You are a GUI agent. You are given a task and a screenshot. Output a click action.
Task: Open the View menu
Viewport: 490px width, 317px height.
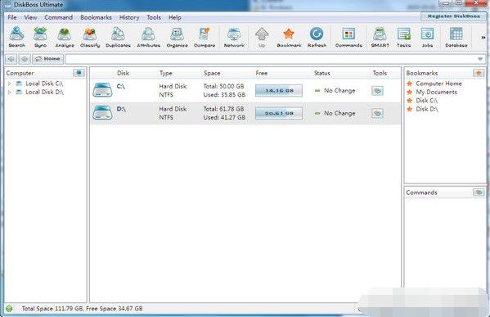pyautogui.click(x=30, y=17)
